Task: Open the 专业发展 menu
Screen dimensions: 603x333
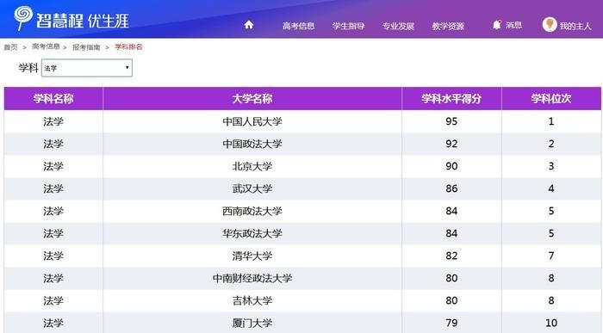Action: pyautogui.click(x=398, y=26)
